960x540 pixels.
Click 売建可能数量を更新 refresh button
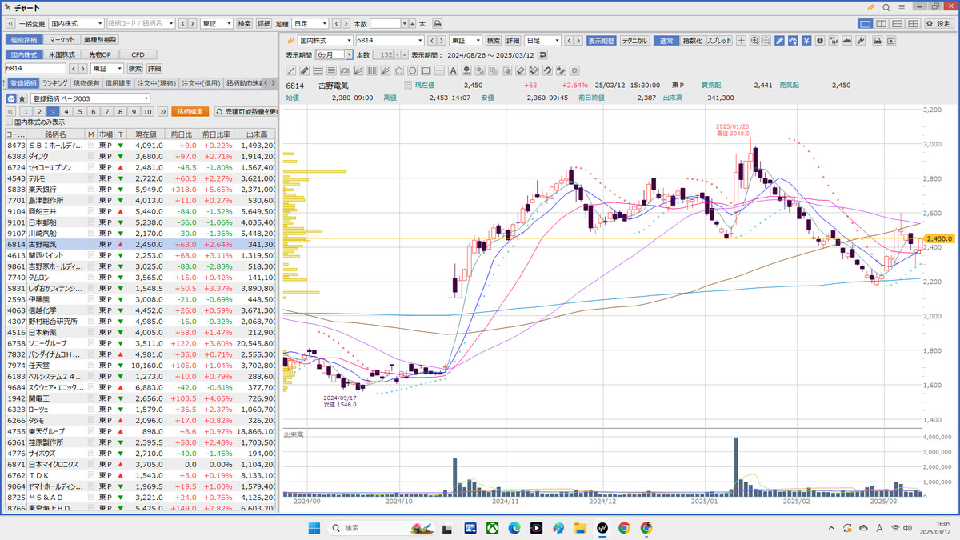click(245, 112)
